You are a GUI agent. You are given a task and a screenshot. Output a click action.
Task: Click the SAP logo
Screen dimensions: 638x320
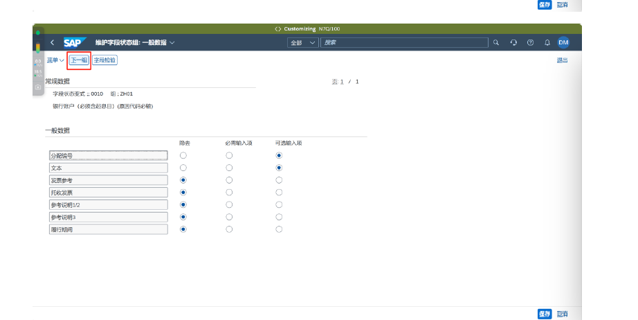[73, 43]
